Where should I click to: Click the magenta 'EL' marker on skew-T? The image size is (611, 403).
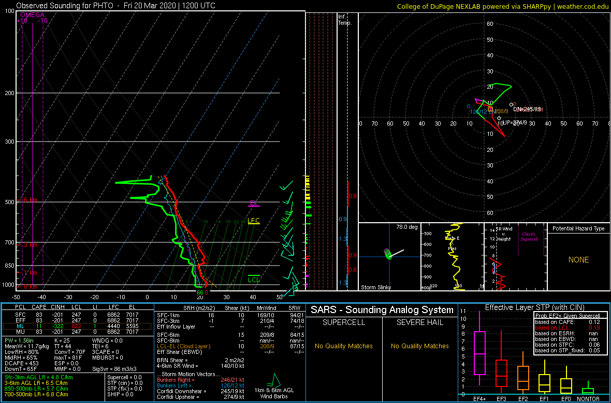click(x=254, y=203)
